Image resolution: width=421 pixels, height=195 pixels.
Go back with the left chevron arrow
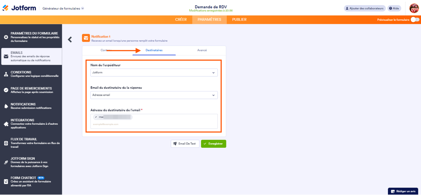70,39
